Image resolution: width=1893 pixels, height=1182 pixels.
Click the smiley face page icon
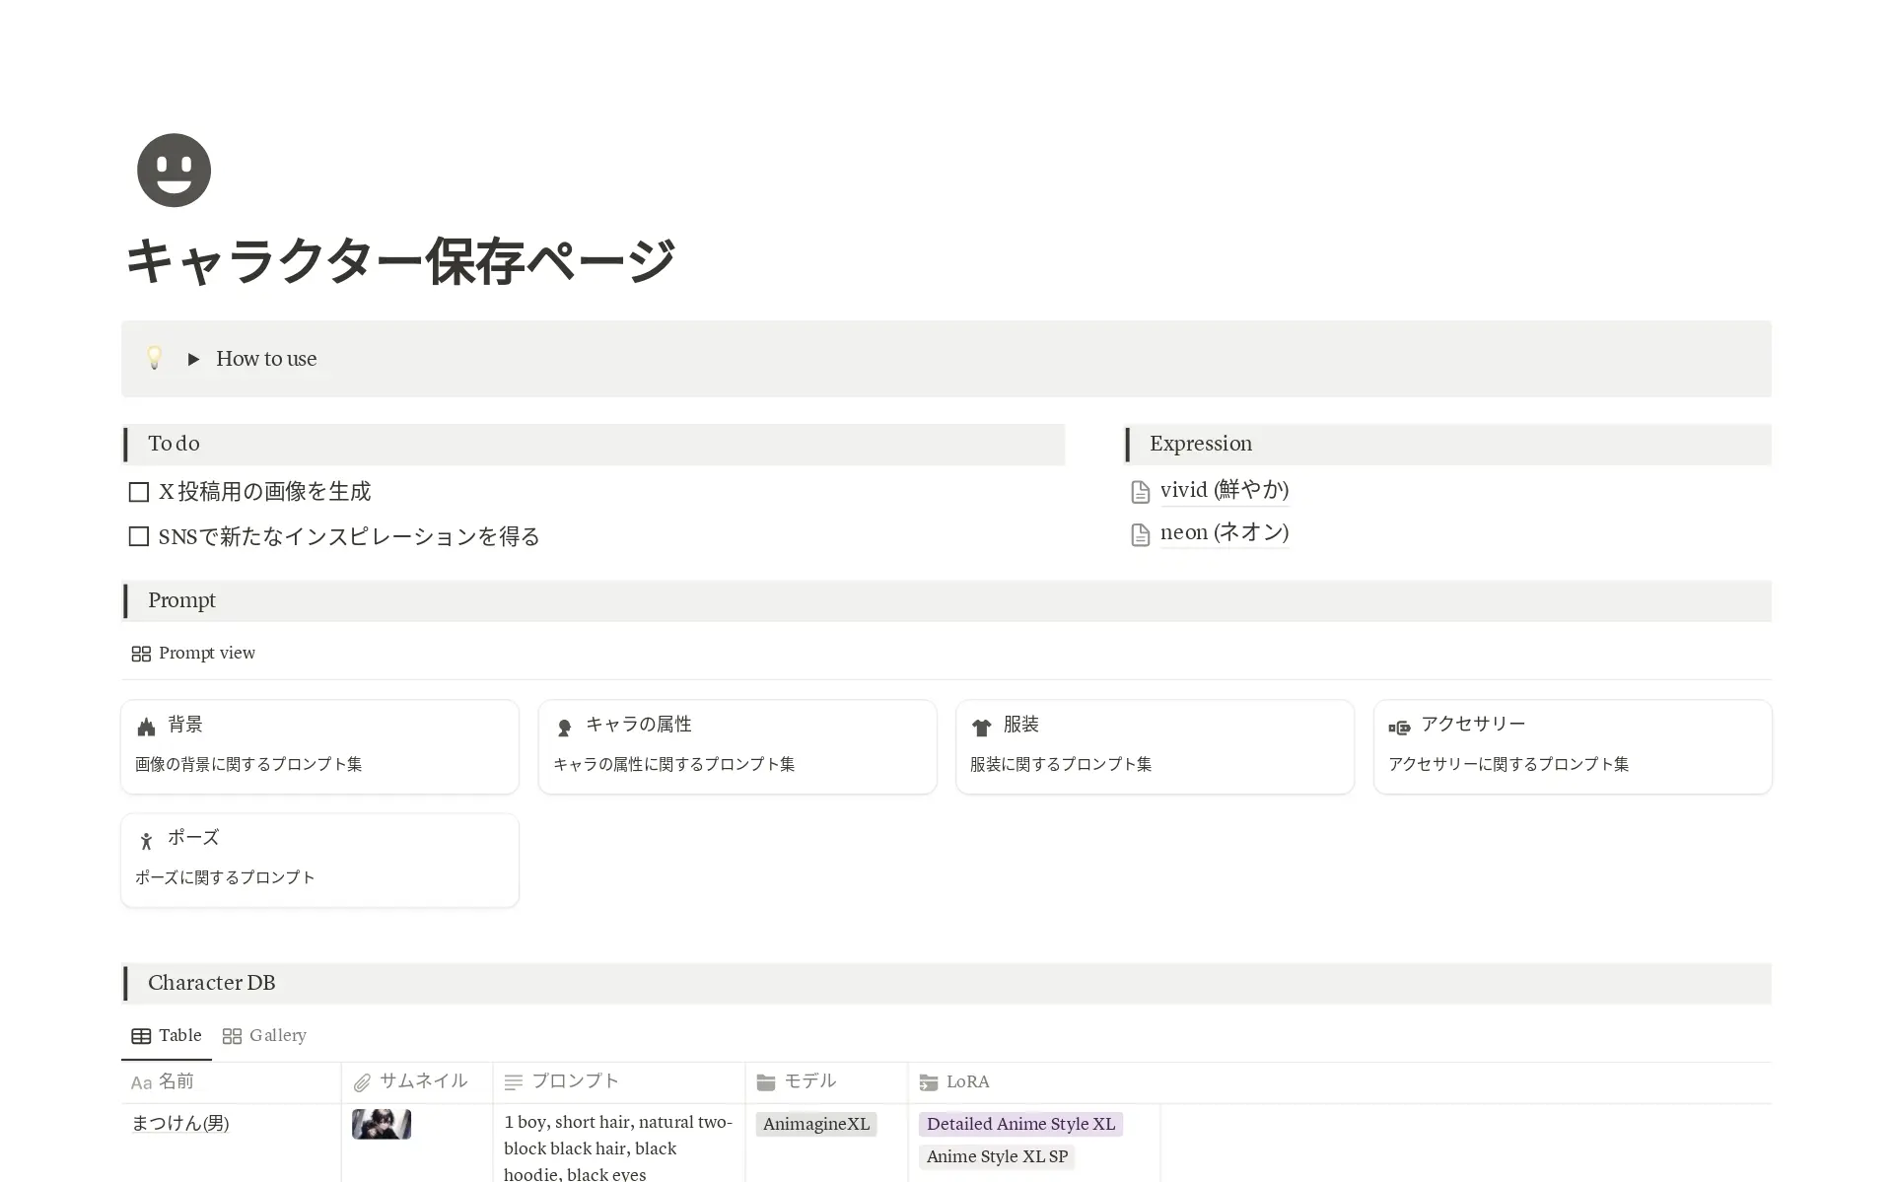point(174,170)
